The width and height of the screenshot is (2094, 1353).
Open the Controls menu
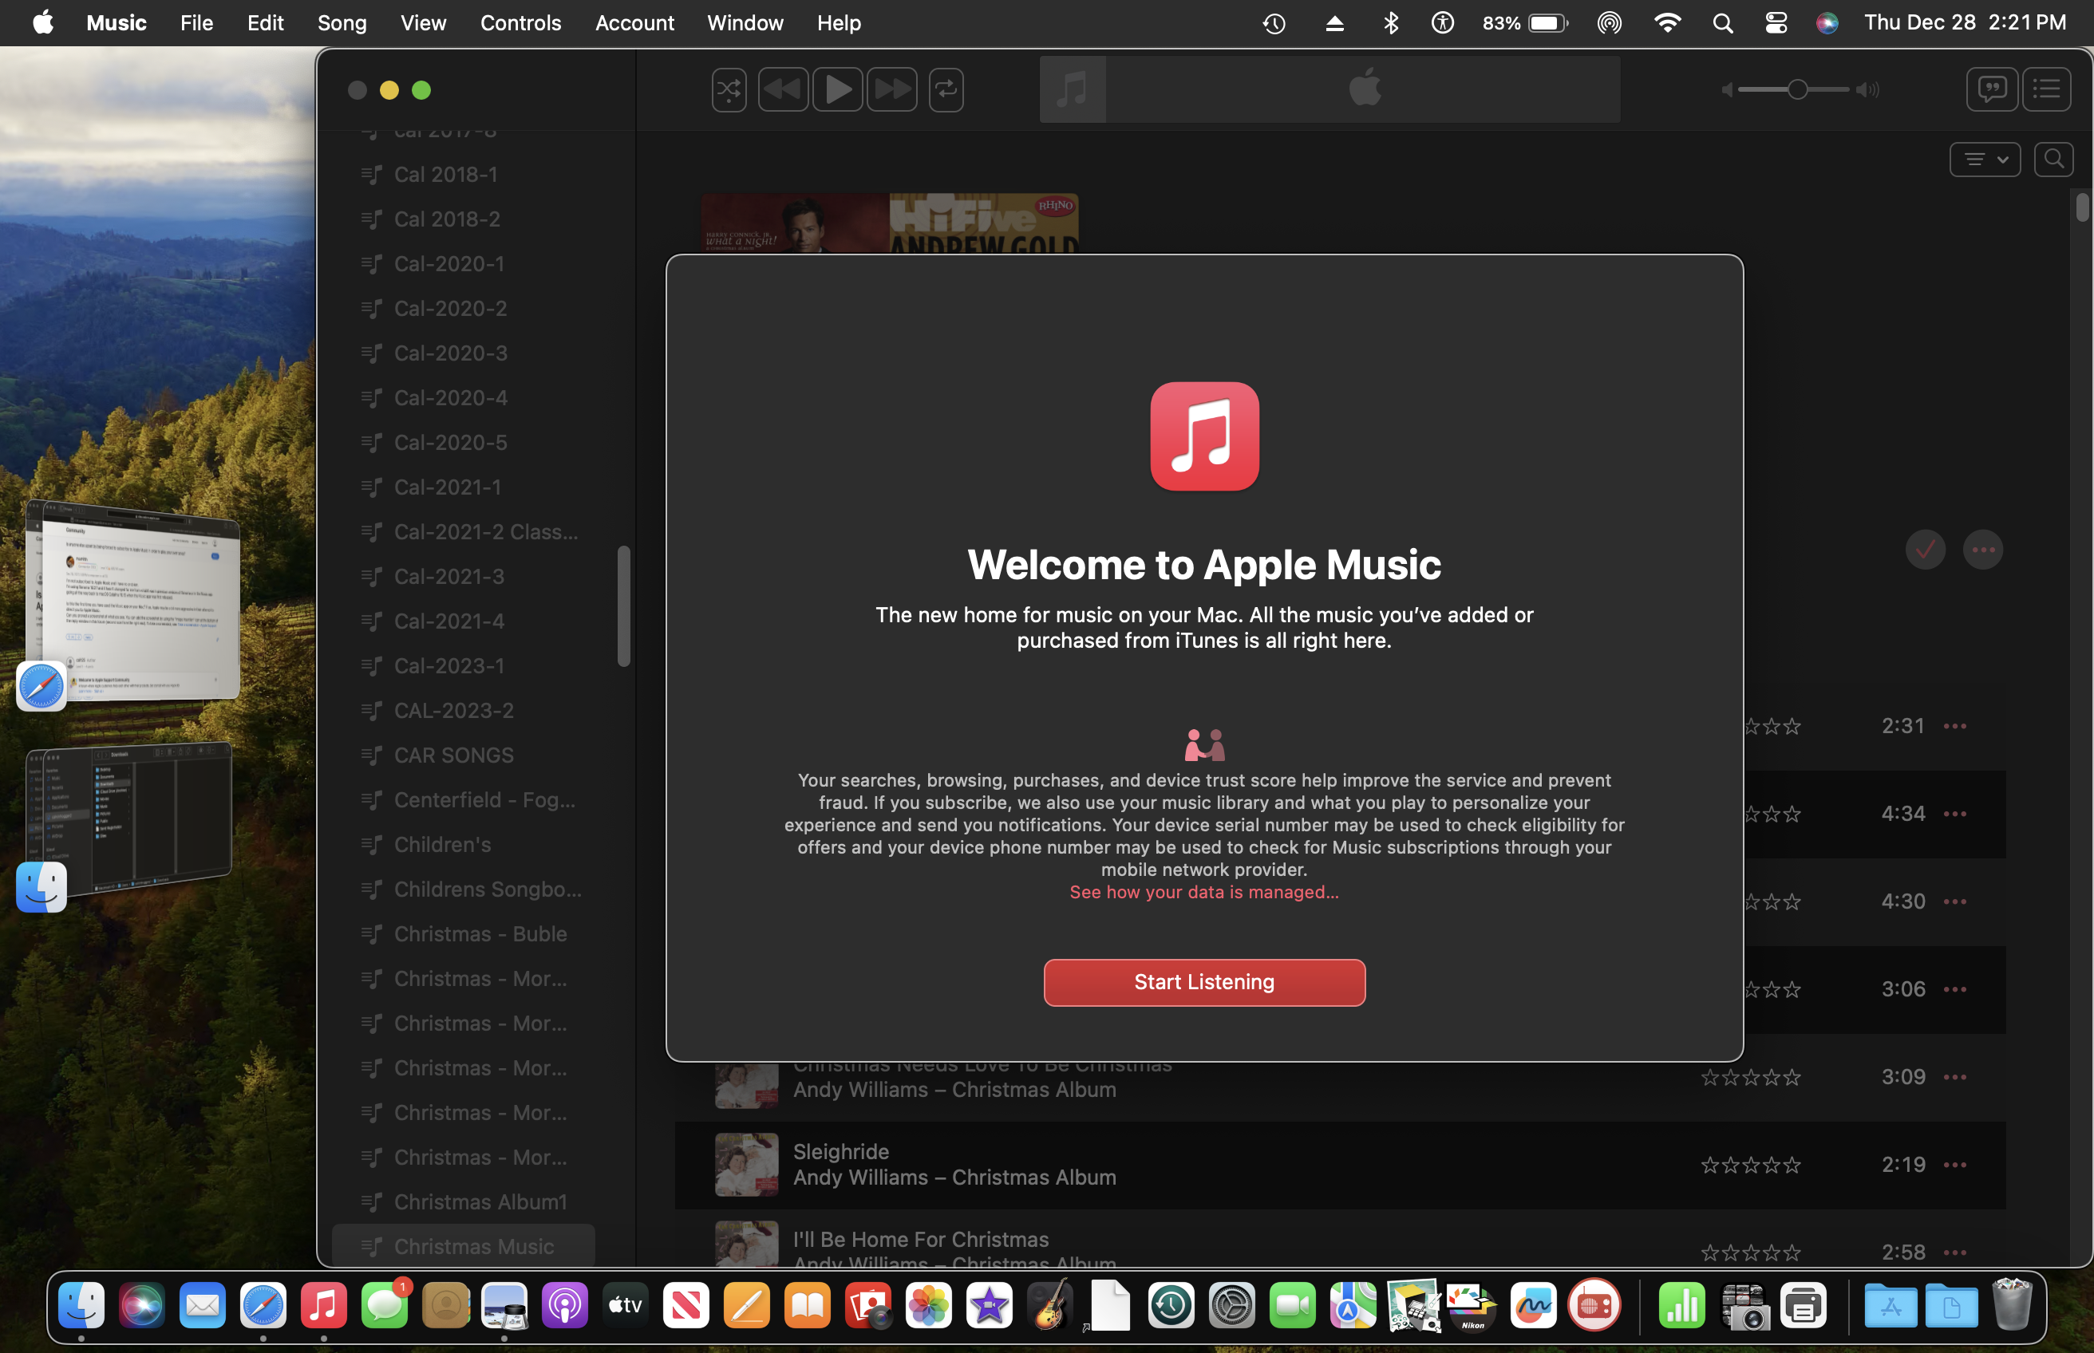click(520, 23)
